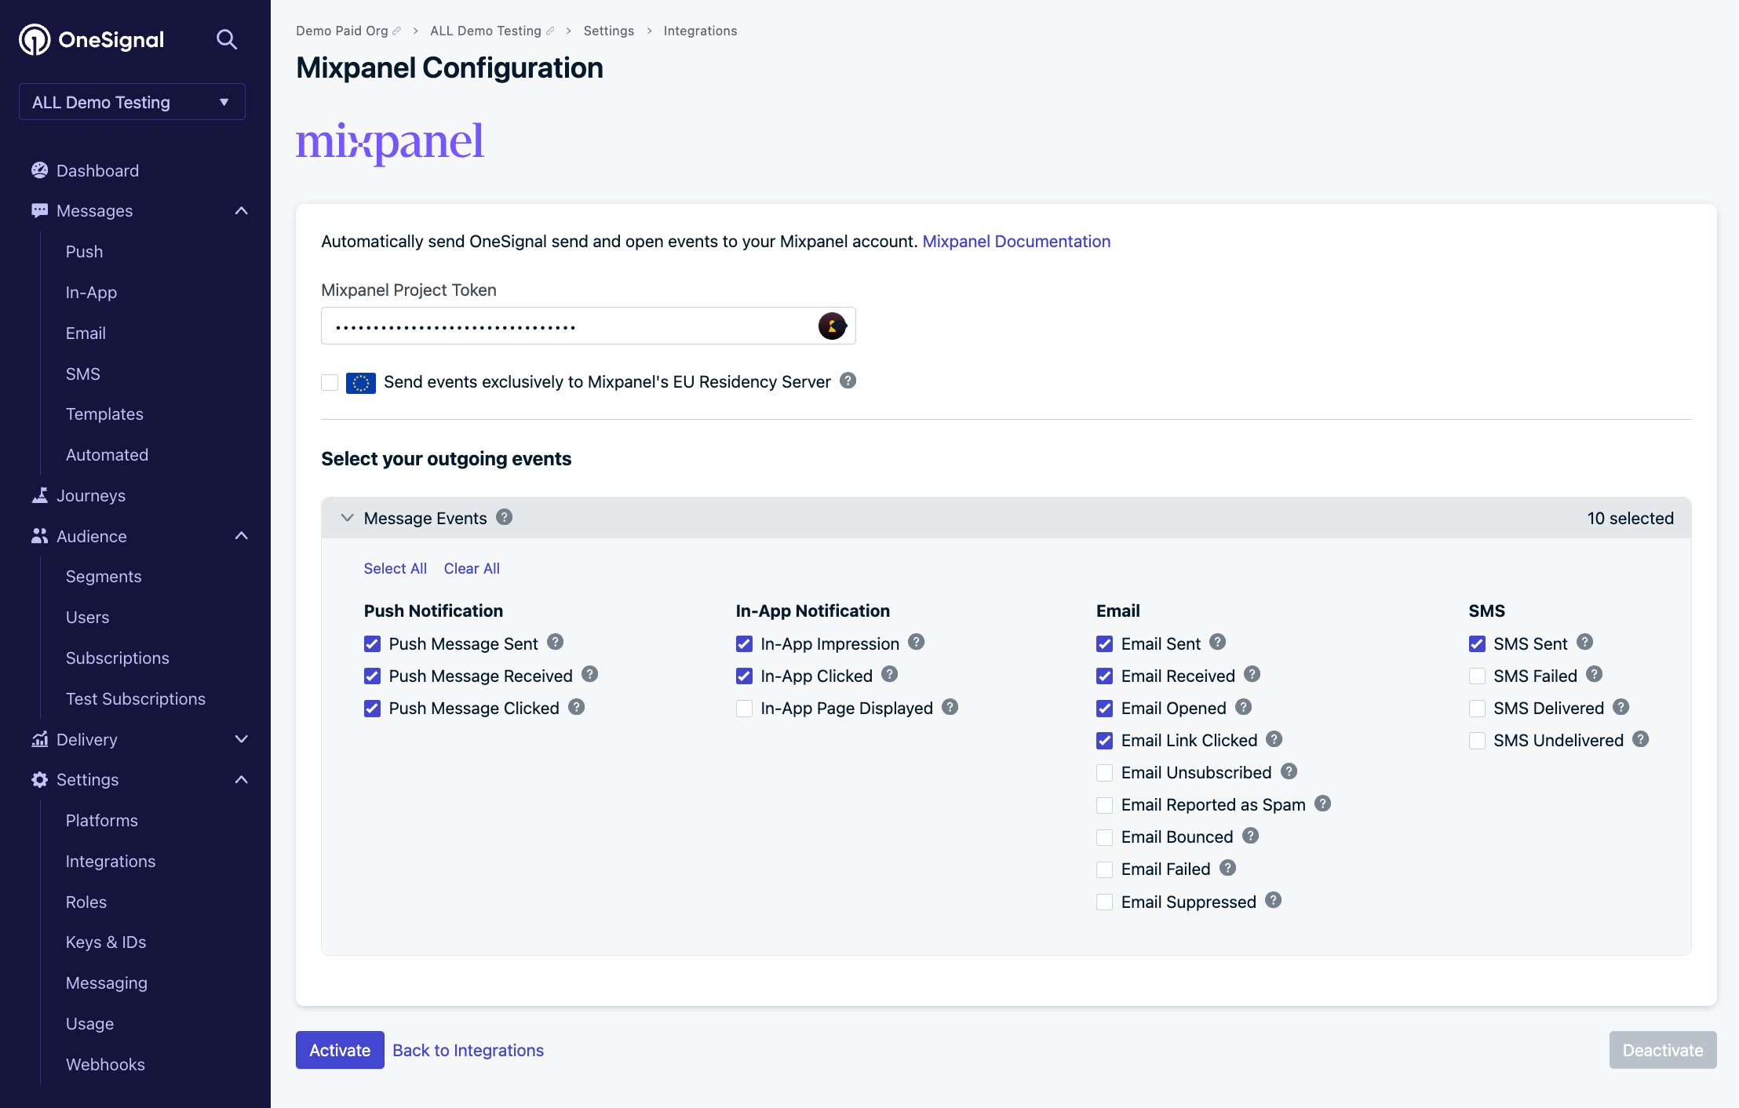The height and width of the screenshot is (1108, 1739).
Task: Check Email Bounced checkbox
Action: point(1104,836)
